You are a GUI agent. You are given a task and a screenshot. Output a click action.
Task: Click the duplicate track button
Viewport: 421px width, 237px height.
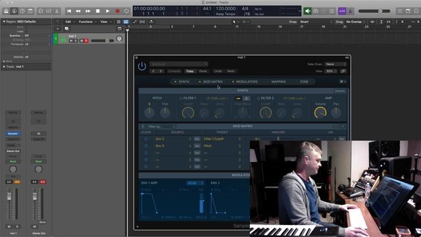[66, 29]
